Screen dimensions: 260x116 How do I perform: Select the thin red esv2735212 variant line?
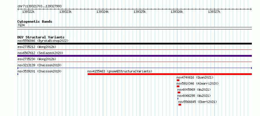click(x=134, y=49)
